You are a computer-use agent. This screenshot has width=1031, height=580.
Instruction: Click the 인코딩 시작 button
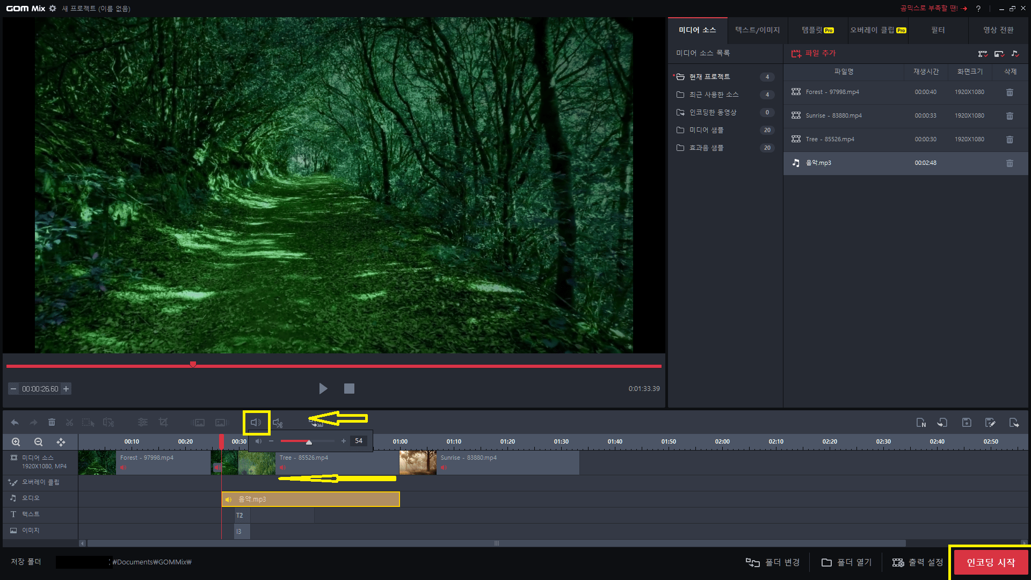tap(991, 562)
